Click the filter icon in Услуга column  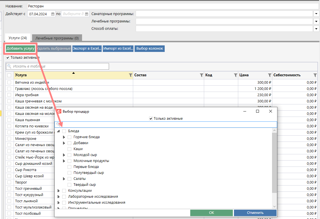click(x=130, y=75)
